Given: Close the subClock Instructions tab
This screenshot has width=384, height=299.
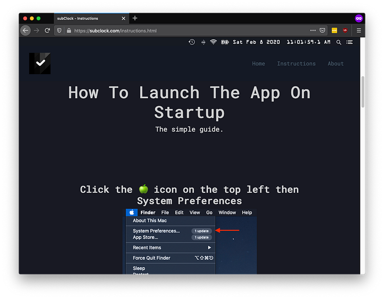Looking at the screenshot, I should 123,18.
